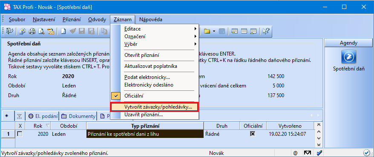The image size is (374, 157).
Task: Click the greyed paintbrush toolbar icon
Action: [72, 31]
